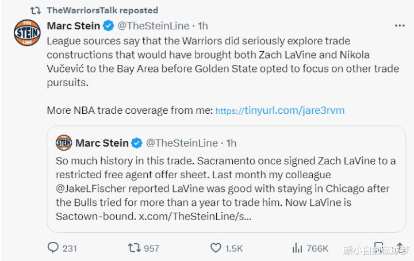Click the repost arrows icon beside TheWarriorsTalk
Screen dimensions: 414x261
(x=35, y=10)
